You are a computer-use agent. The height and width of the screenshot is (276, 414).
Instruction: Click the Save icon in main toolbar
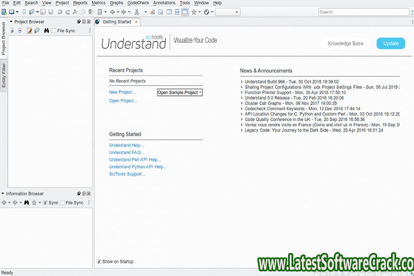[x=43, y=11]
